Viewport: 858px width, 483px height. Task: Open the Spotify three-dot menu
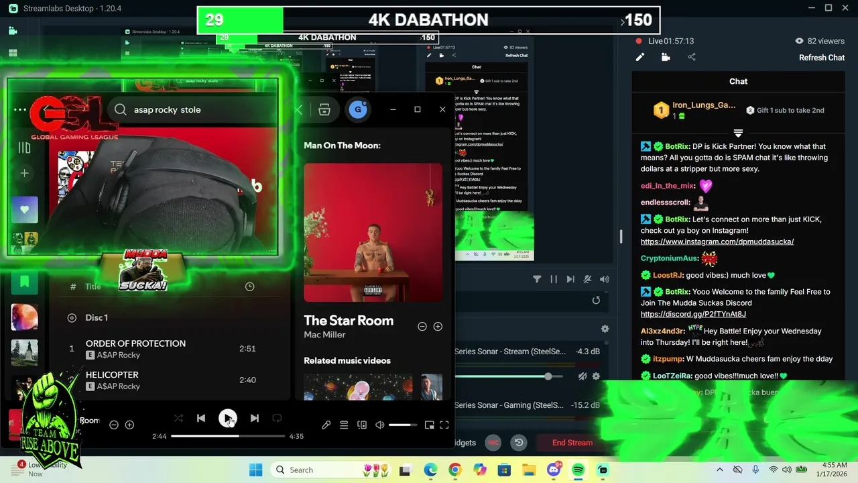(x=20, y=109)
